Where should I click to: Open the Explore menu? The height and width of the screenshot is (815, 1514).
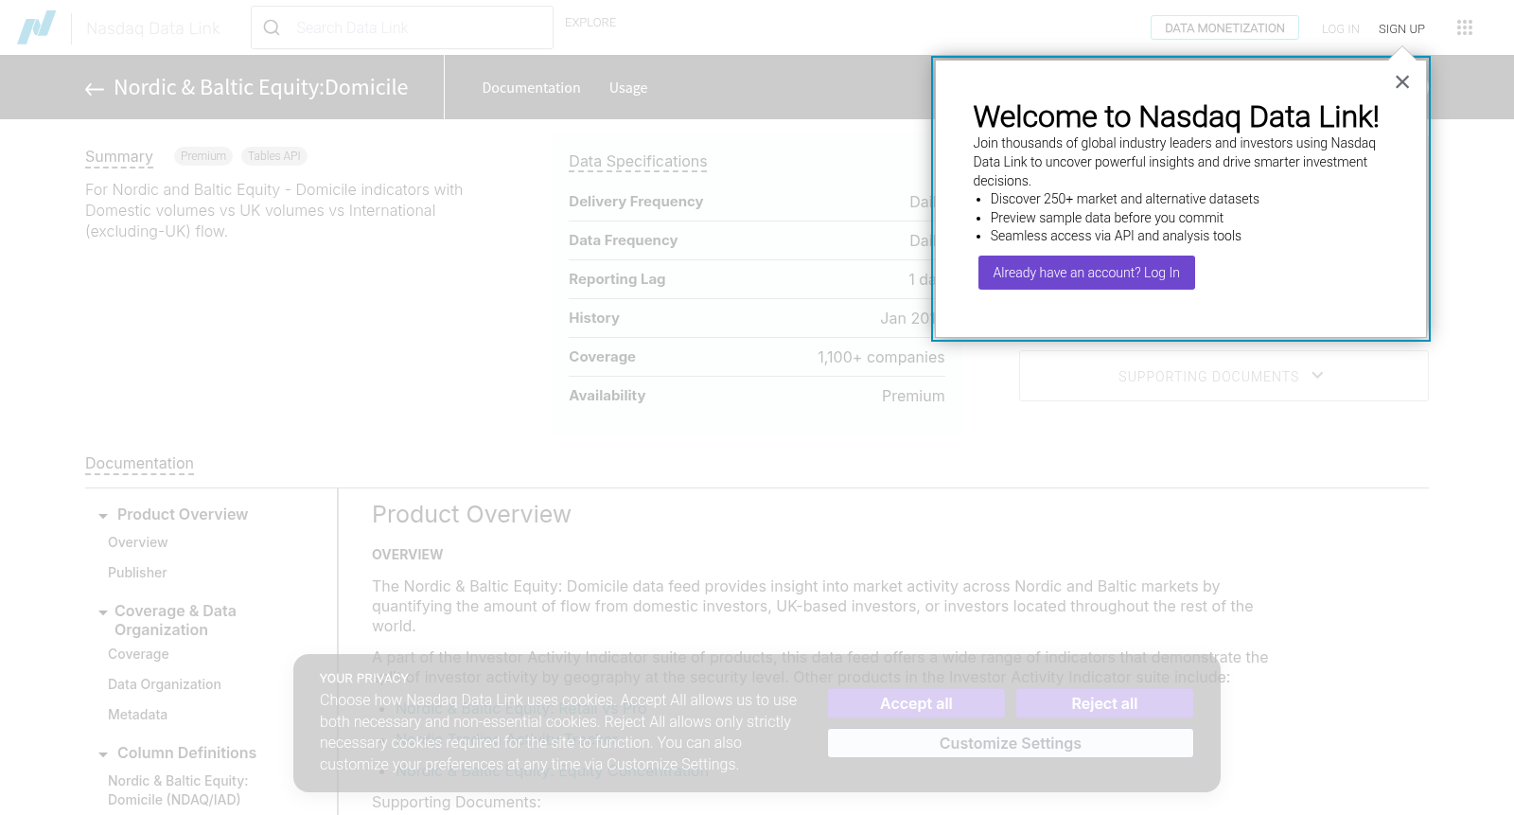click(590, 22)
